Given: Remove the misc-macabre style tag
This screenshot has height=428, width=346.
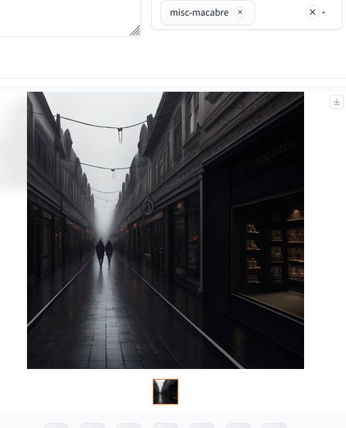Looking at the screenshot, I should tap(240, 12).
